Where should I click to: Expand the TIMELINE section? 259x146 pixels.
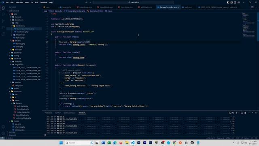pyautogui.click(x=12, y=135)
